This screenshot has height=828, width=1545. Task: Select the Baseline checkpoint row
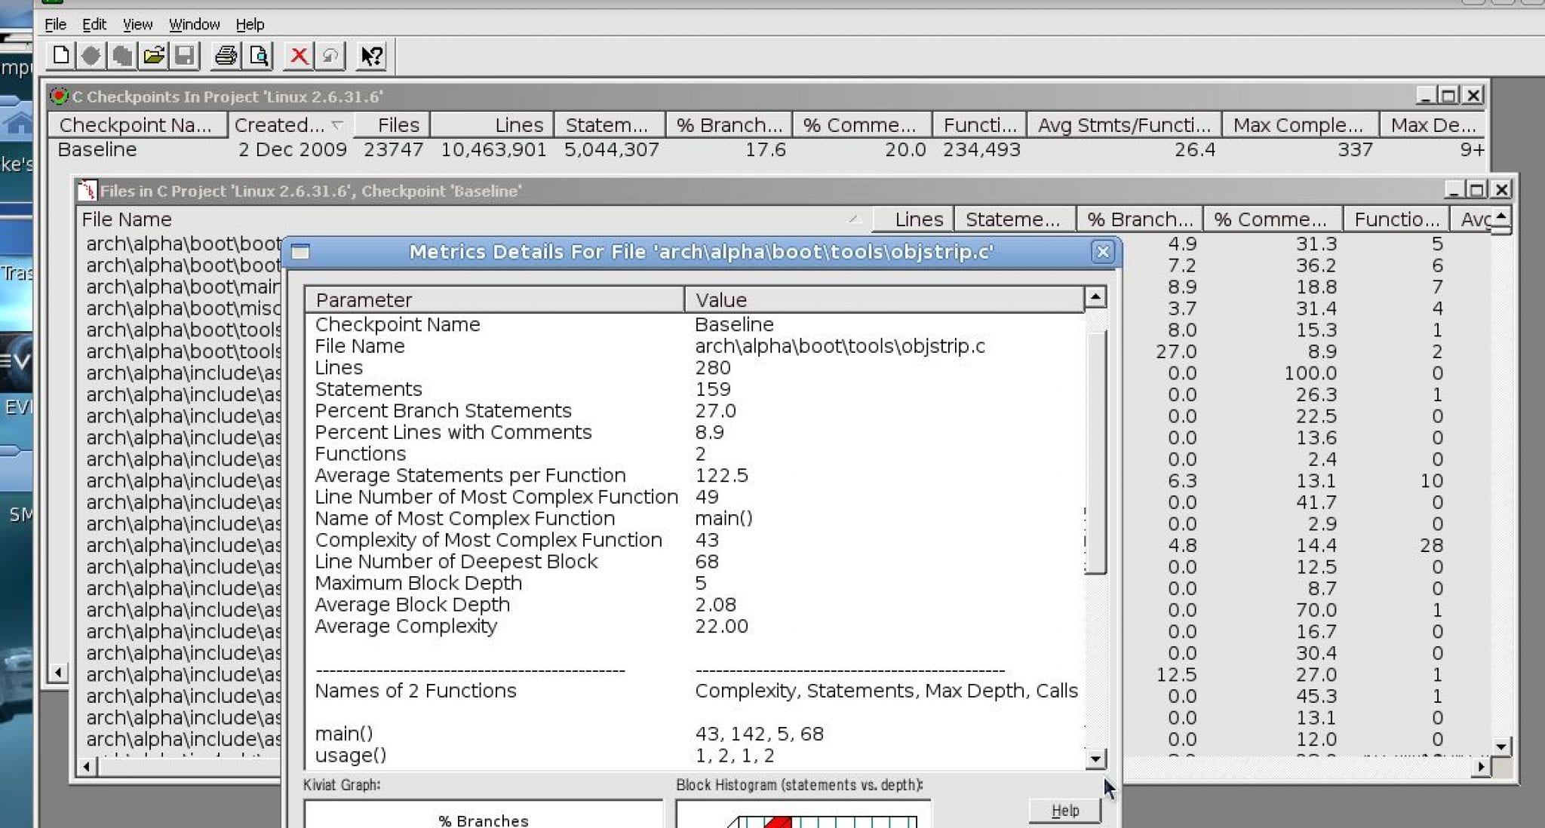click(x=97, y=149)
